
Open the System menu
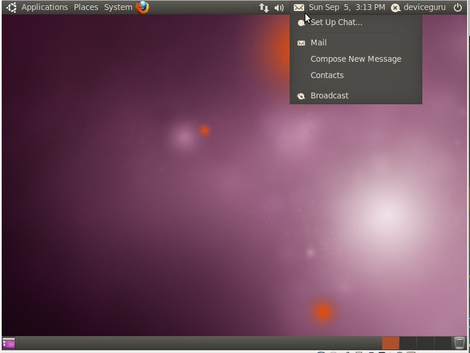(118, 7)
